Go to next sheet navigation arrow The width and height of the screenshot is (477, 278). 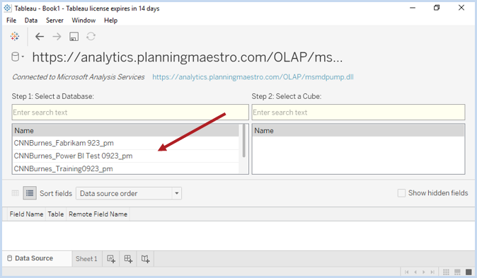(x=424, y=272)
